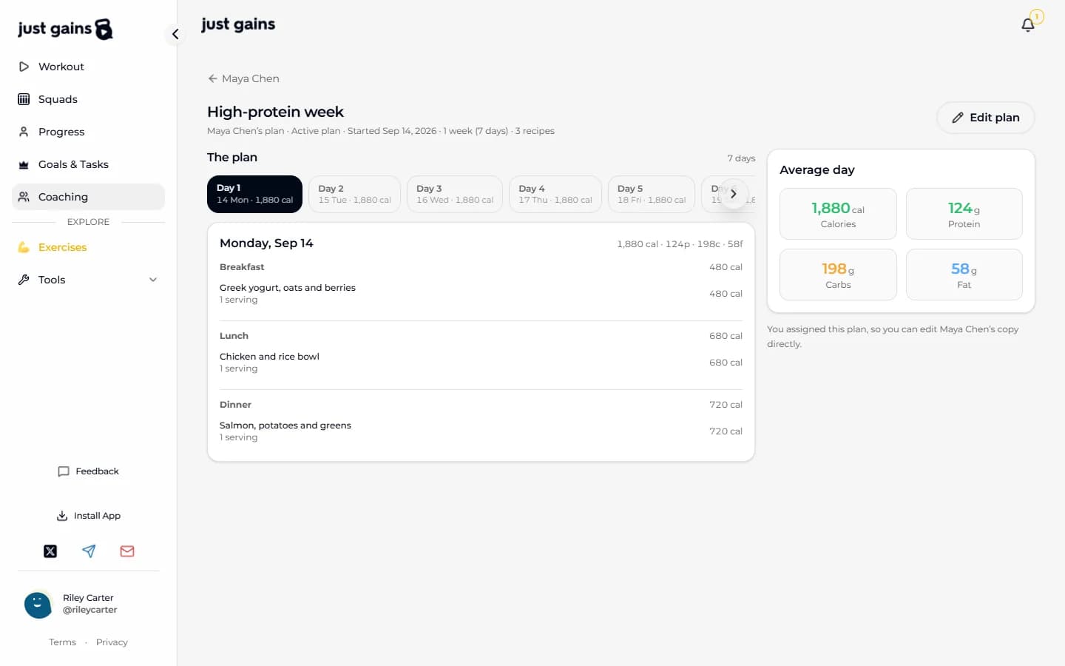
Task: Open the Telegram paper plane icon
Action: [x=89, y=551]
